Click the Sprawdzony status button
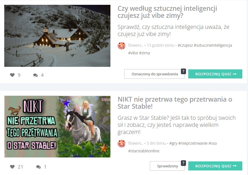The height and width of the screenshot is (175, 248). click(167, 166)
